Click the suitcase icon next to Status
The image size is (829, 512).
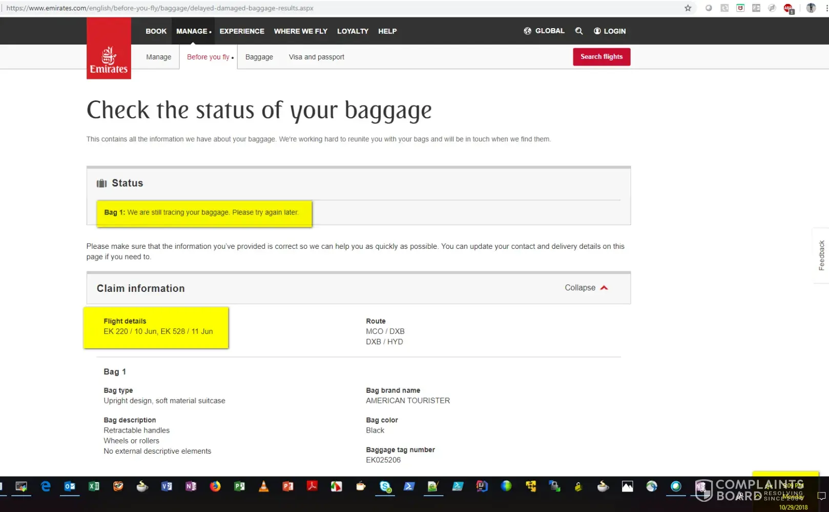[102, 183]
